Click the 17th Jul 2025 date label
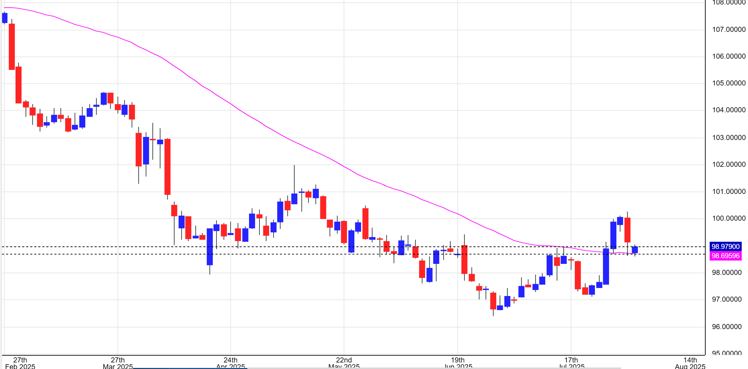 click(571, 363)
